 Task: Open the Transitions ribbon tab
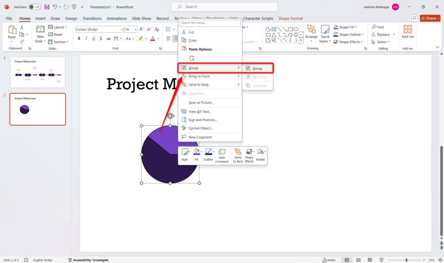click(x=92, y=19)
